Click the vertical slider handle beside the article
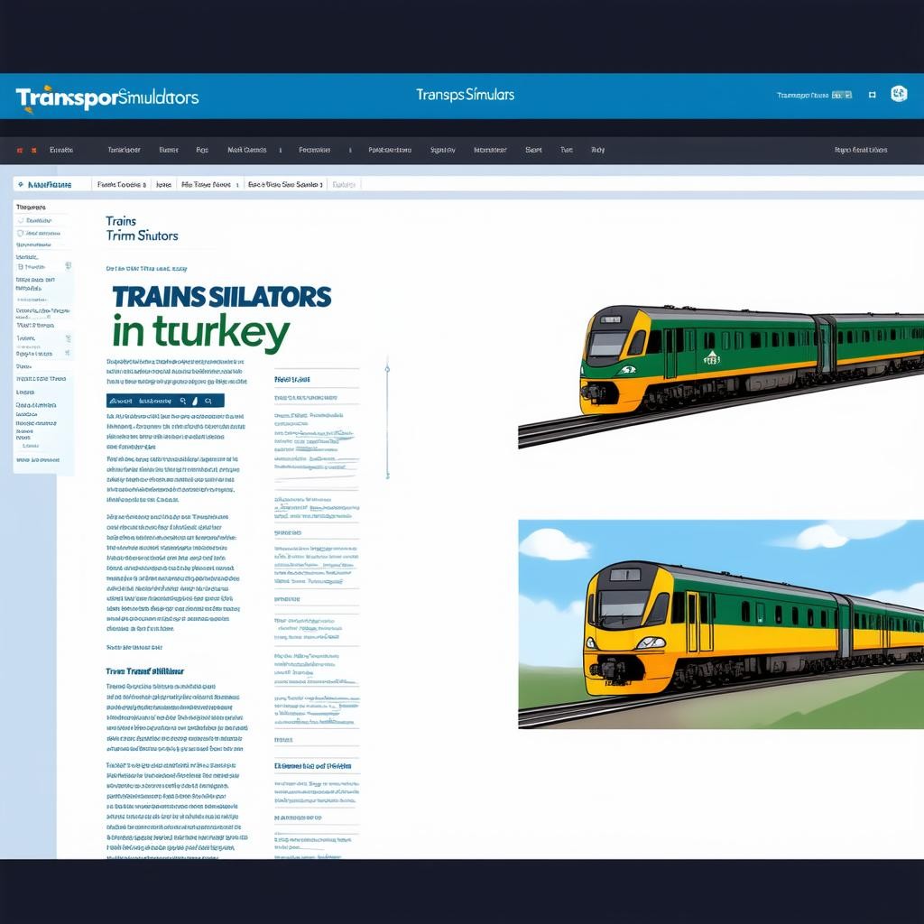924x924 pixels. click(x=387, y=368)
